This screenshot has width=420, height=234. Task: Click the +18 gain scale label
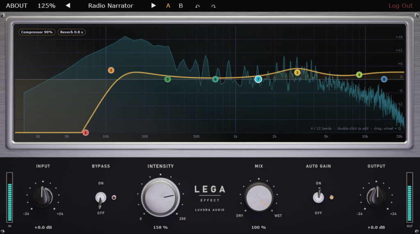(x=399, y=37)
